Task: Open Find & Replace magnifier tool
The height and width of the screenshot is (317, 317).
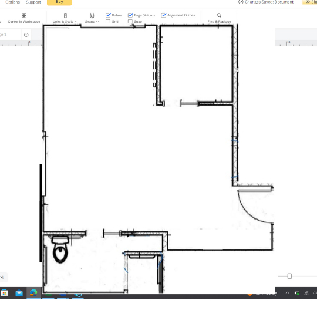Action: 219,15
